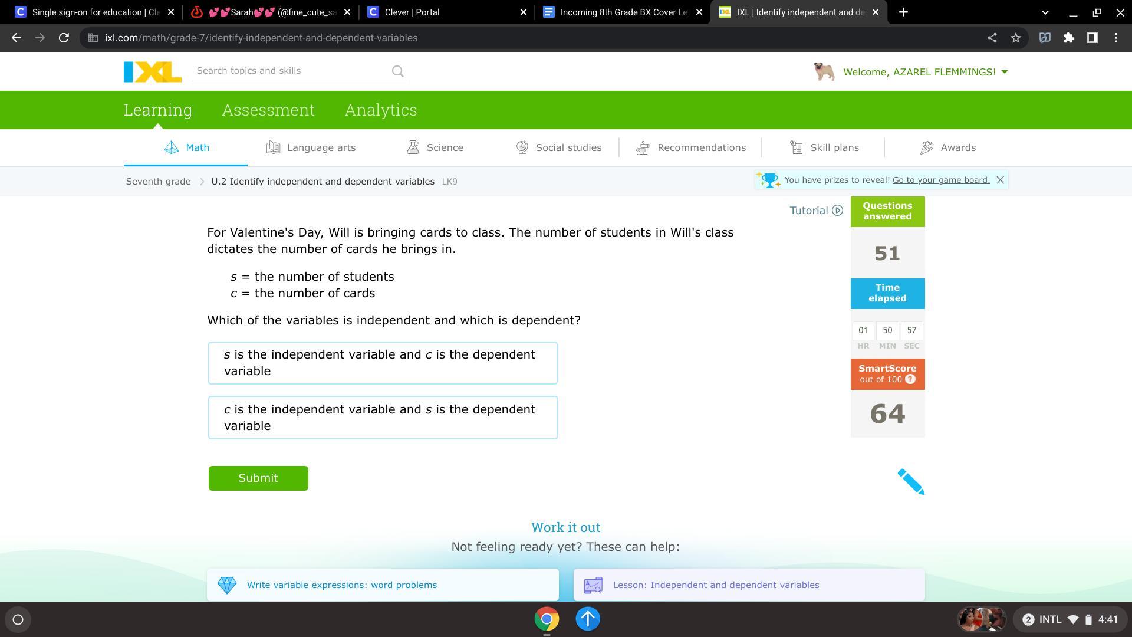Click the SmartScore help question mark
The height and width of the screenshot is (637, 1132).
(910, 379)
